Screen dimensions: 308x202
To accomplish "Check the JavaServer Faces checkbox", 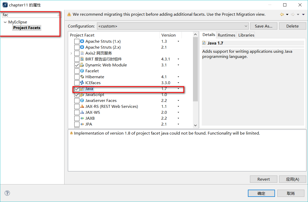I will tap(77, 101).
